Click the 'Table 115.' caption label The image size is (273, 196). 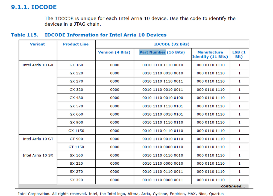(25, 35)
